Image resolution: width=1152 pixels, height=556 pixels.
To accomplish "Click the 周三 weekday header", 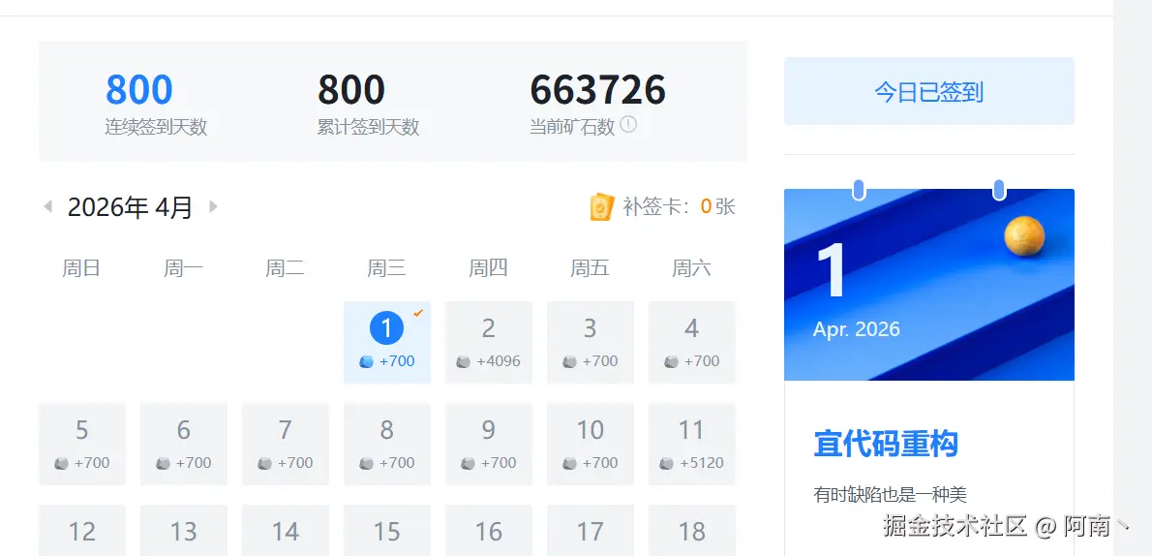I will [x=386, y=267].
